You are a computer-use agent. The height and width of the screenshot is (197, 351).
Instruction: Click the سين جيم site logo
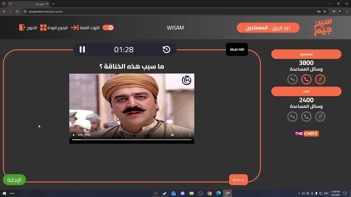tap(323, 27)
